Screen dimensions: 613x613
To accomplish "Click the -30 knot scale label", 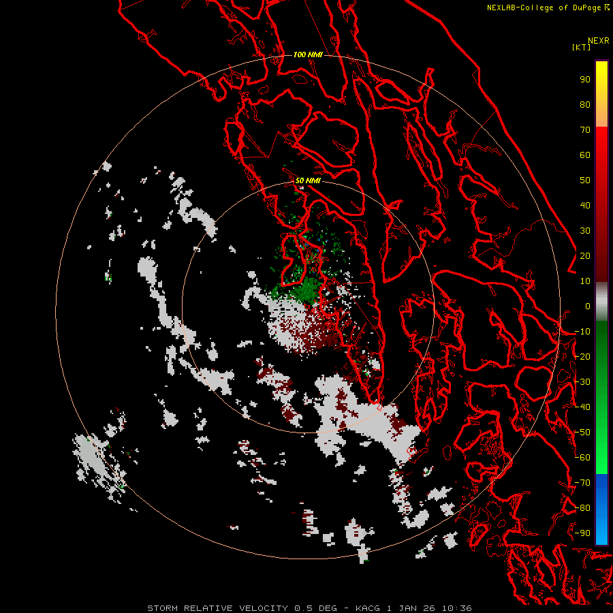I will [582, 382].
